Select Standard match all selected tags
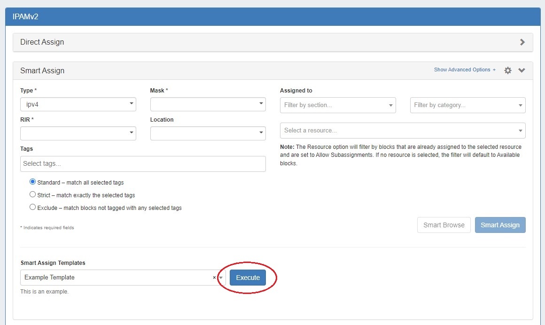 point(33,182)
